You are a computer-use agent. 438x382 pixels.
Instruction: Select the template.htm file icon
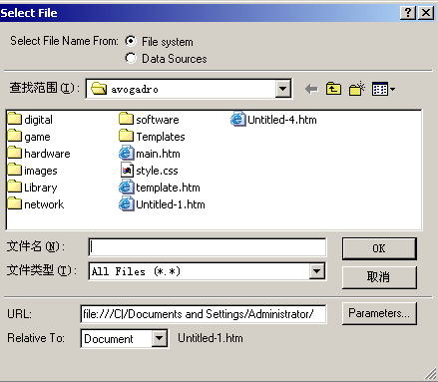coord(126,187)
